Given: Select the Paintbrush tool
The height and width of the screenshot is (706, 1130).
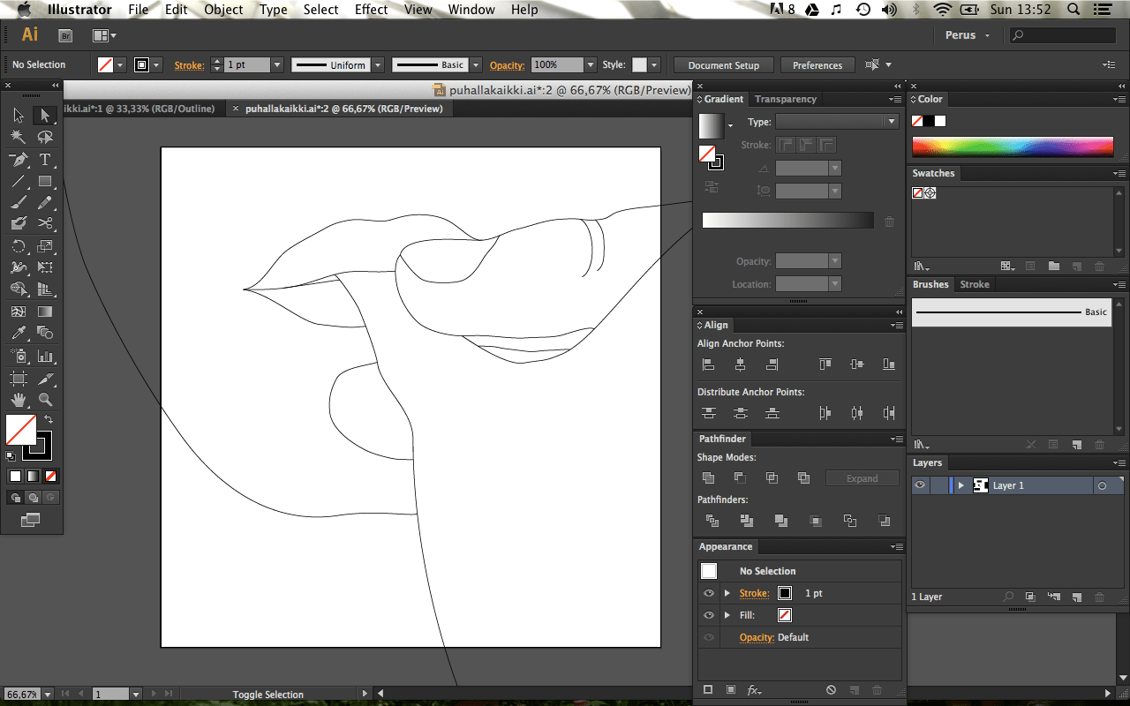Looking at the screenshot, I should coord(19,202).
